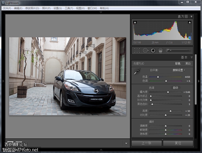The image size is (202, 153).
Task: Click the contrast value +25
Action: coord(188,115)
